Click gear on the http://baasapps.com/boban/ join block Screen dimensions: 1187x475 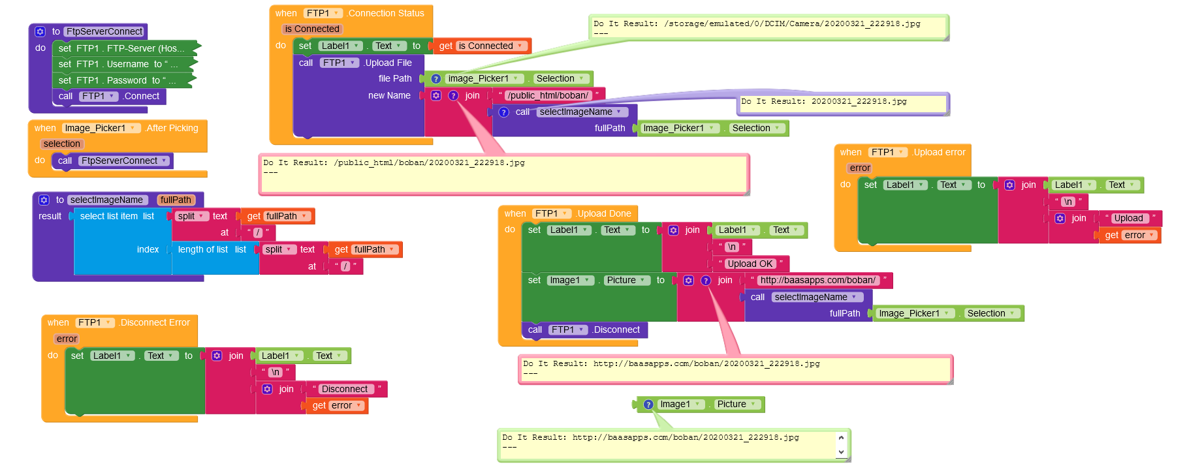click(688, 281)
